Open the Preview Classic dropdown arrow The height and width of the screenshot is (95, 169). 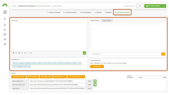pos(164,6)
